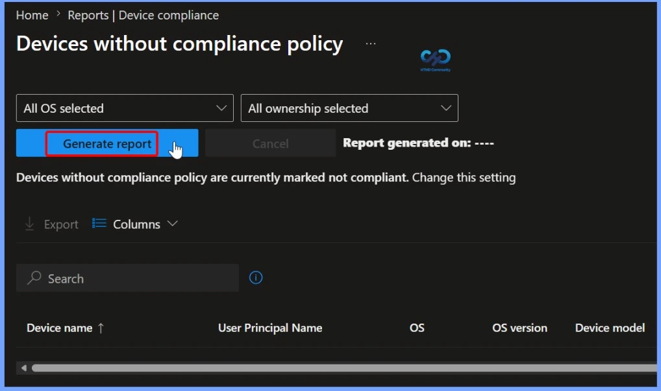Open the Change this setting link

pos(464,178)
